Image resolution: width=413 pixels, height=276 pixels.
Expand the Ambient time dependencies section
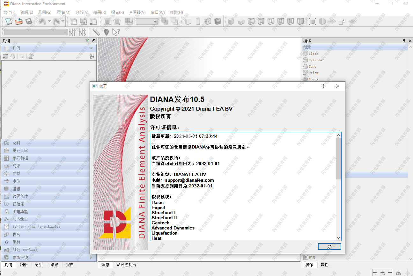pyautogui.click(x=46, y=227)
